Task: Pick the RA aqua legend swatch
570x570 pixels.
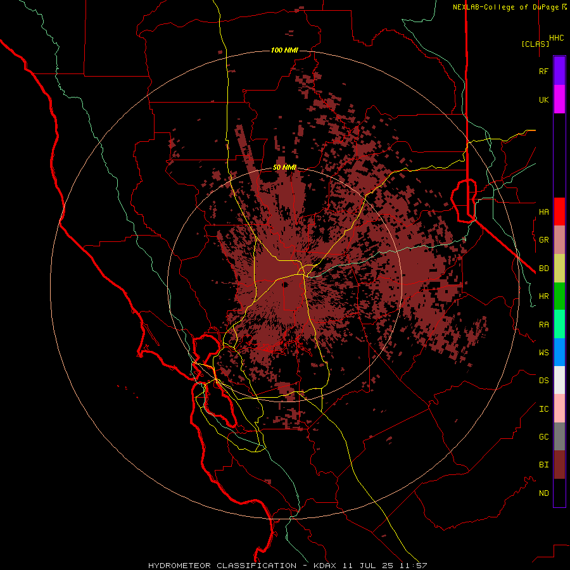Action: point(559,324)
